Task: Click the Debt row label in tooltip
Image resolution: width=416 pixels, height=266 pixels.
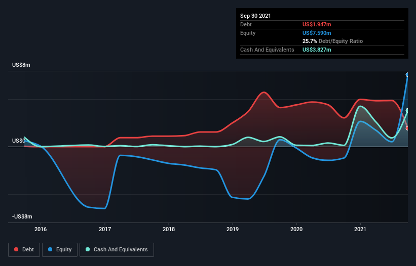Action: (x=246, y=24)
